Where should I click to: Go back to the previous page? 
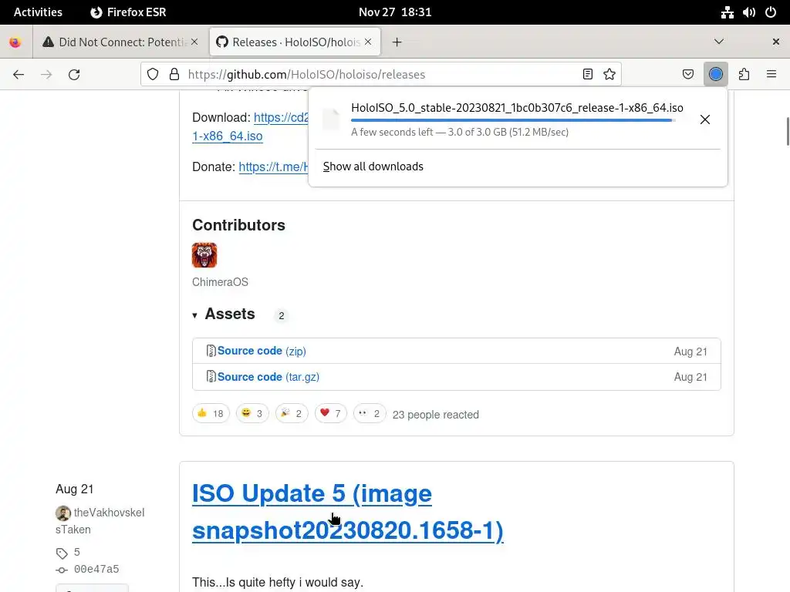point(19,75)
